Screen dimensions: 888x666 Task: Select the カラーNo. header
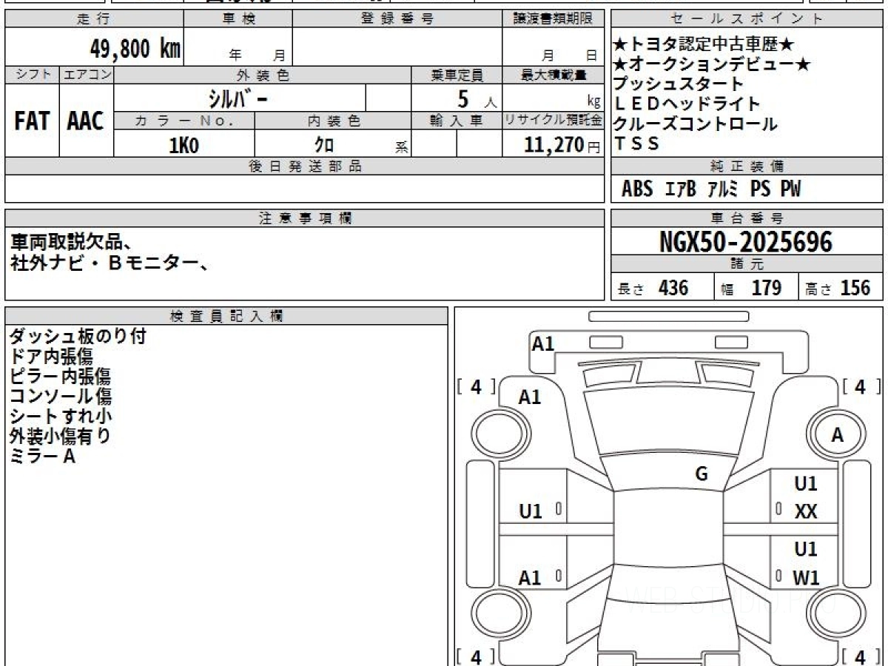184,121
